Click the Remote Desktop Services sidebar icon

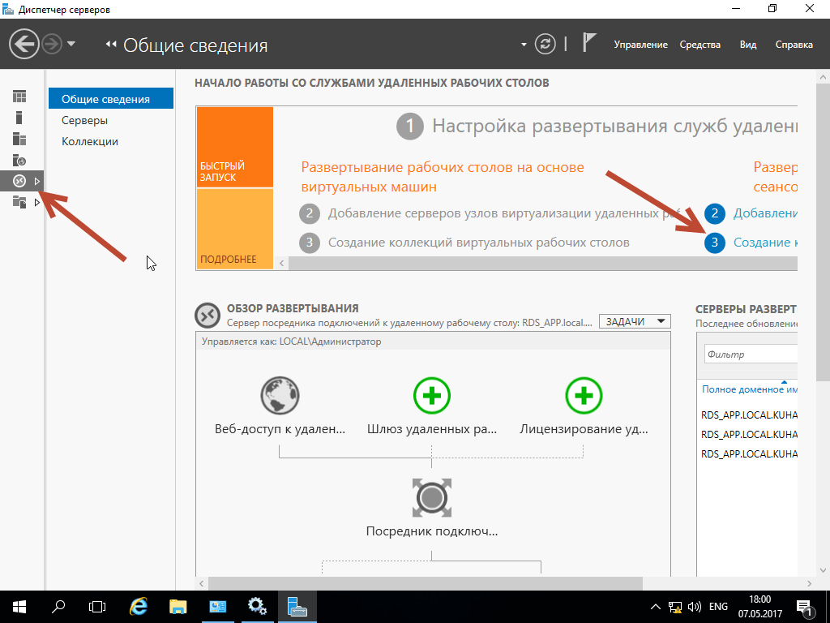click(x=19, y=181)
